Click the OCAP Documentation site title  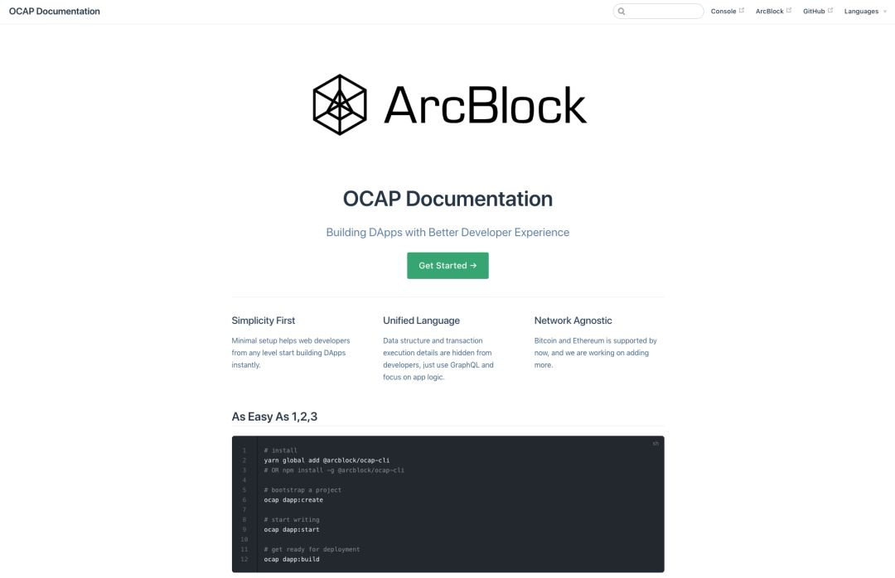[x=54, y=12]
